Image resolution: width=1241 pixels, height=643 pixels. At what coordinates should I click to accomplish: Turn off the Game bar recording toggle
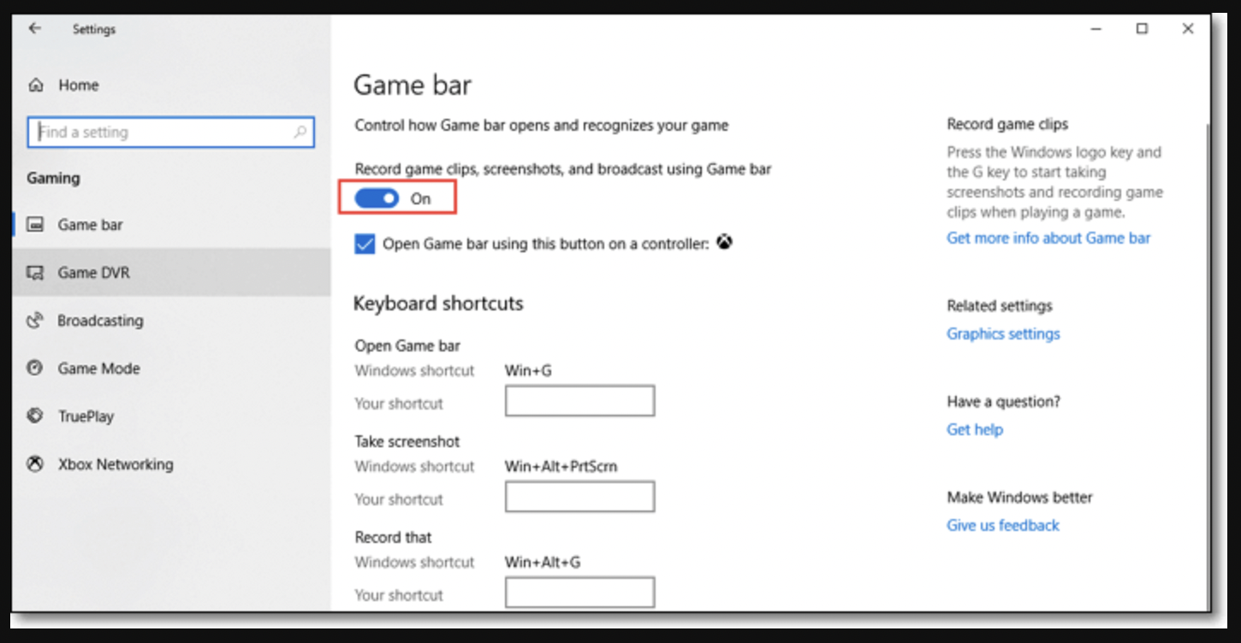pos(377,198)
